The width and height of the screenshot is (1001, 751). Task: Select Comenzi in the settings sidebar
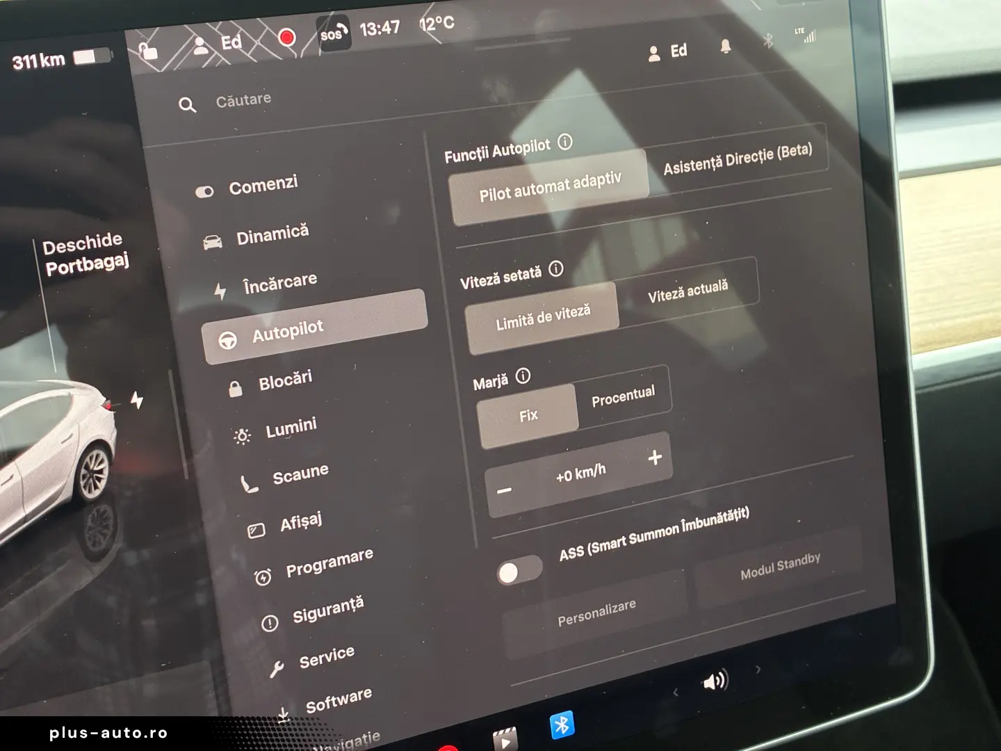click(263, 183)
